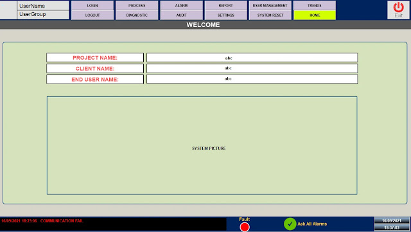
Task: Open the TRENDS page
Action: 315,6
